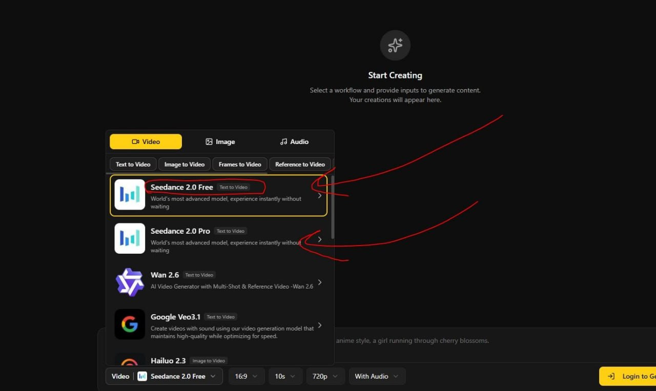Choose Image to Video workflow
The width and height of the screenshot is (656, 391).
tap(184, 164)
